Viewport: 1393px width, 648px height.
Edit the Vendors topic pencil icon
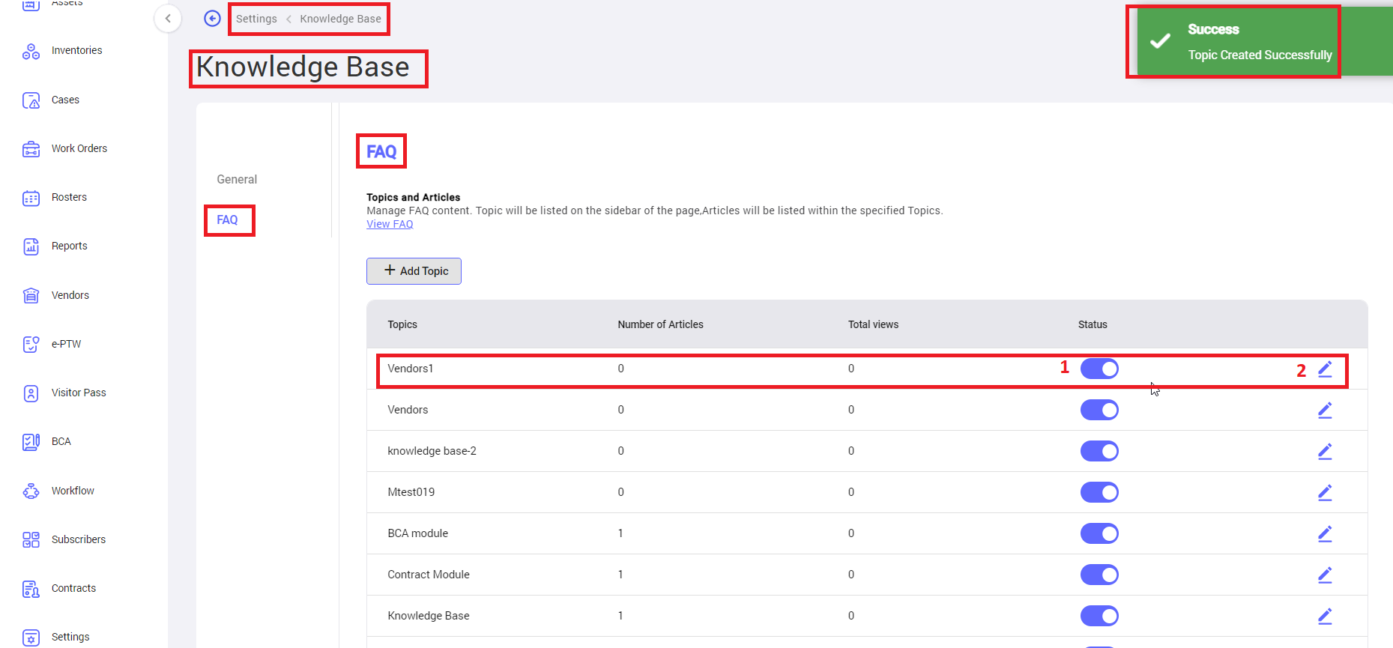point(1325,410)
